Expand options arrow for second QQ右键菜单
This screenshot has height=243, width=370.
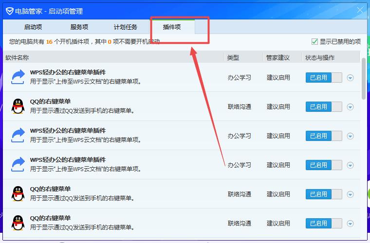(350, 194)
